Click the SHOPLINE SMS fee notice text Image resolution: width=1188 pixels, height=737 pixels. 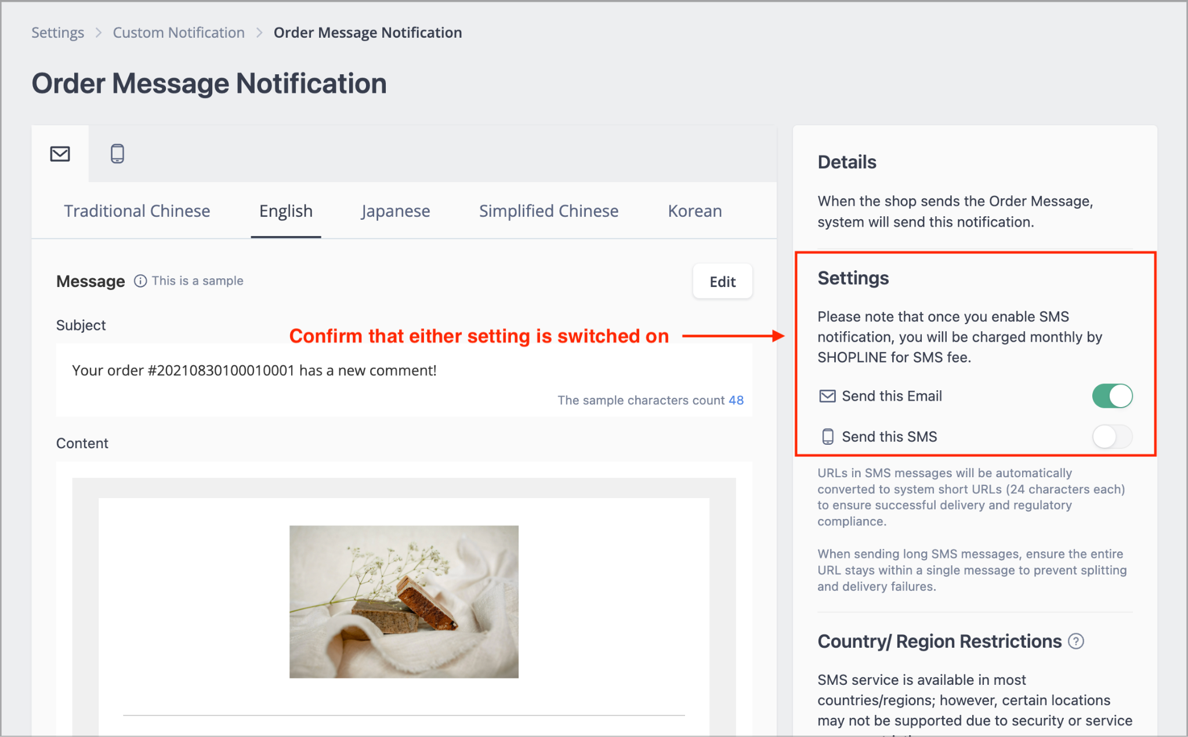coord(960,337)
